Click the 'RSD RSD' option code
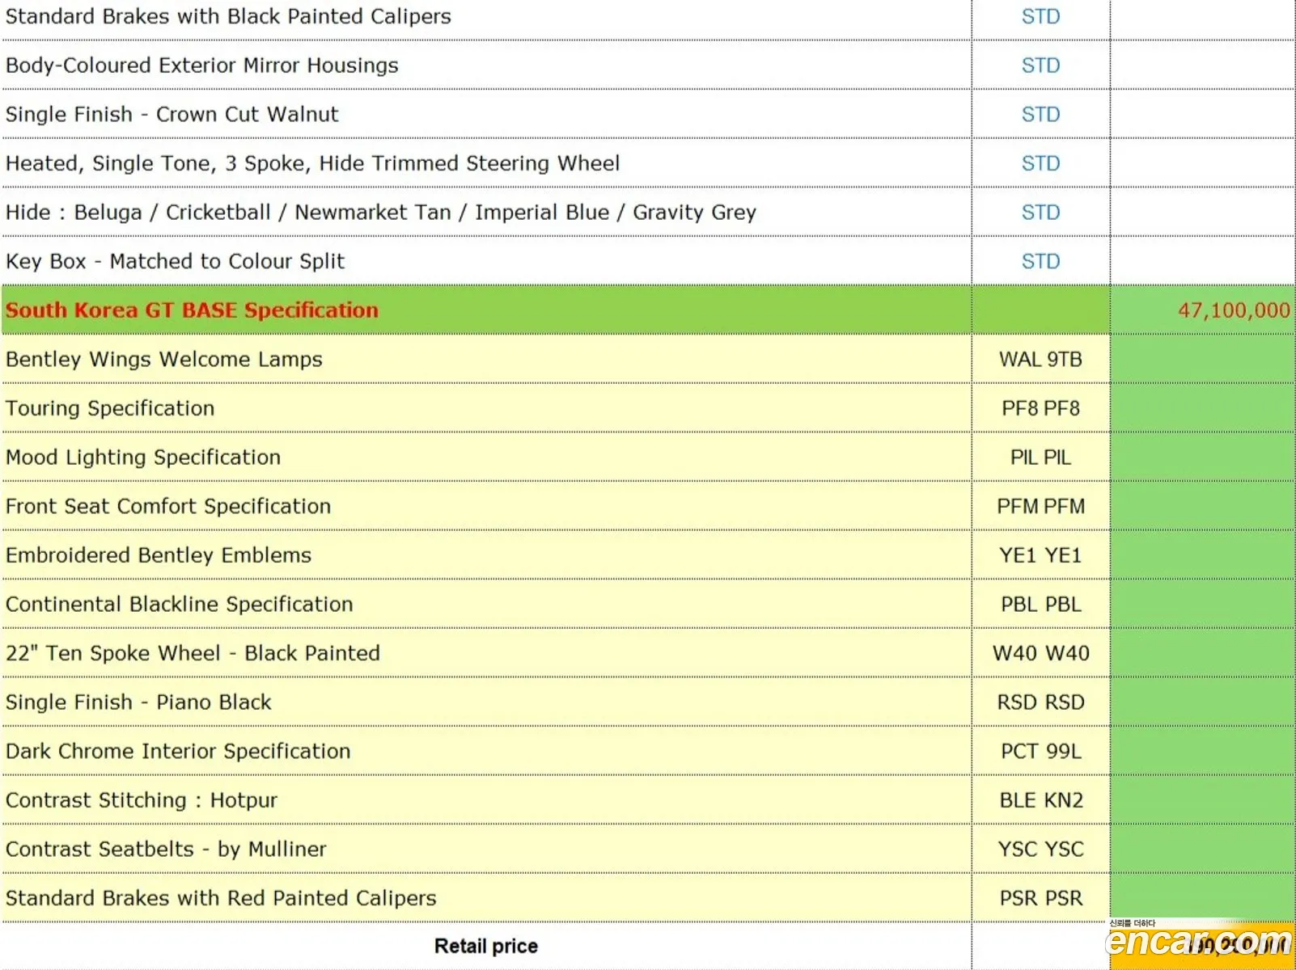 pos(1040,702)
